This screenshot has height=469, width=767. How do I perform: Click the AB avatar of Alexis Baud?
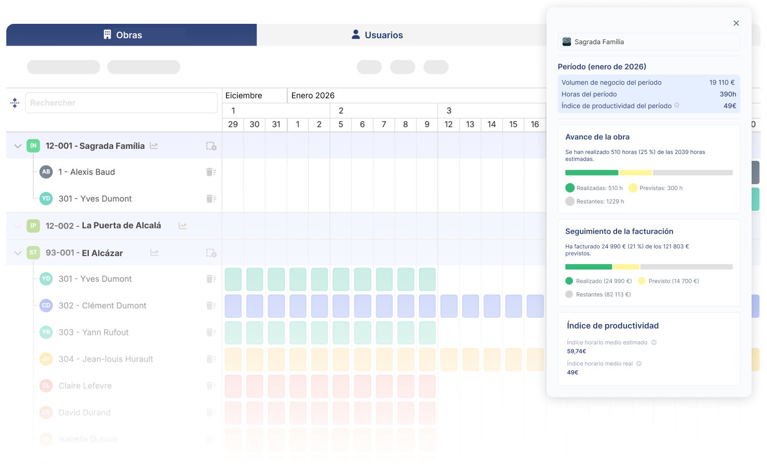[46, 172]
